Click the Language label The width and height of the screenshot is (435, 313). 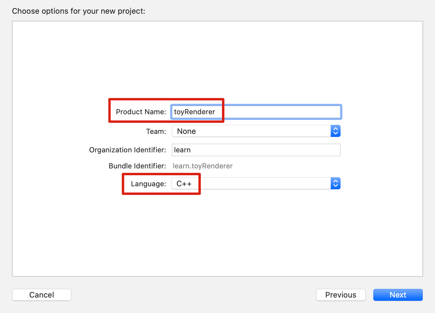148,184
